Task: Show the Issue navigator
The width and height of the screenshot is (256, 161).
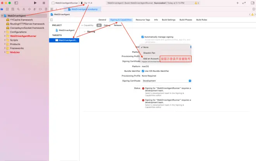Action: click(x=24, y=9)
